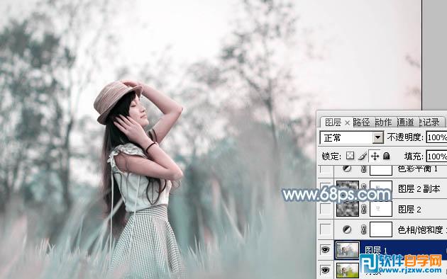The width and height of the screenshot is (447, 279).
Task: Hide the bottom background layer via eye icon
Action: (325, 270)
